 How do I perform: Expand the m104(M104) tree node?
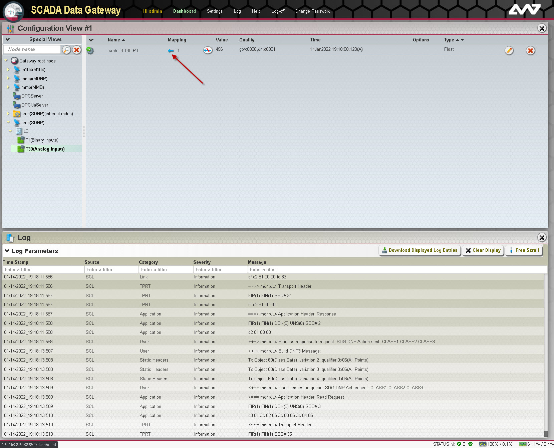tap(8, 69)
